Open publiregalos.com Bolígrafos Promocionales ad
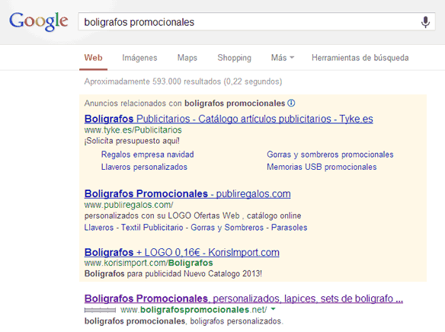The image size is (445, 332). pyautogui.click(x=187, y=194)
